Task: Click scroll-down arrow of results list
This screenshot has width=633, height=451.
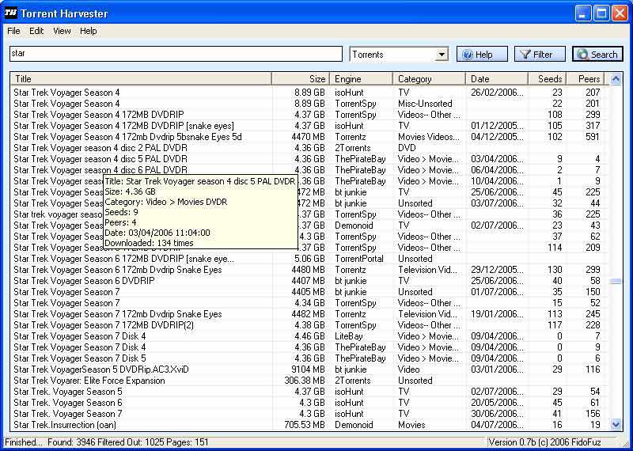Action: (616, 426)
